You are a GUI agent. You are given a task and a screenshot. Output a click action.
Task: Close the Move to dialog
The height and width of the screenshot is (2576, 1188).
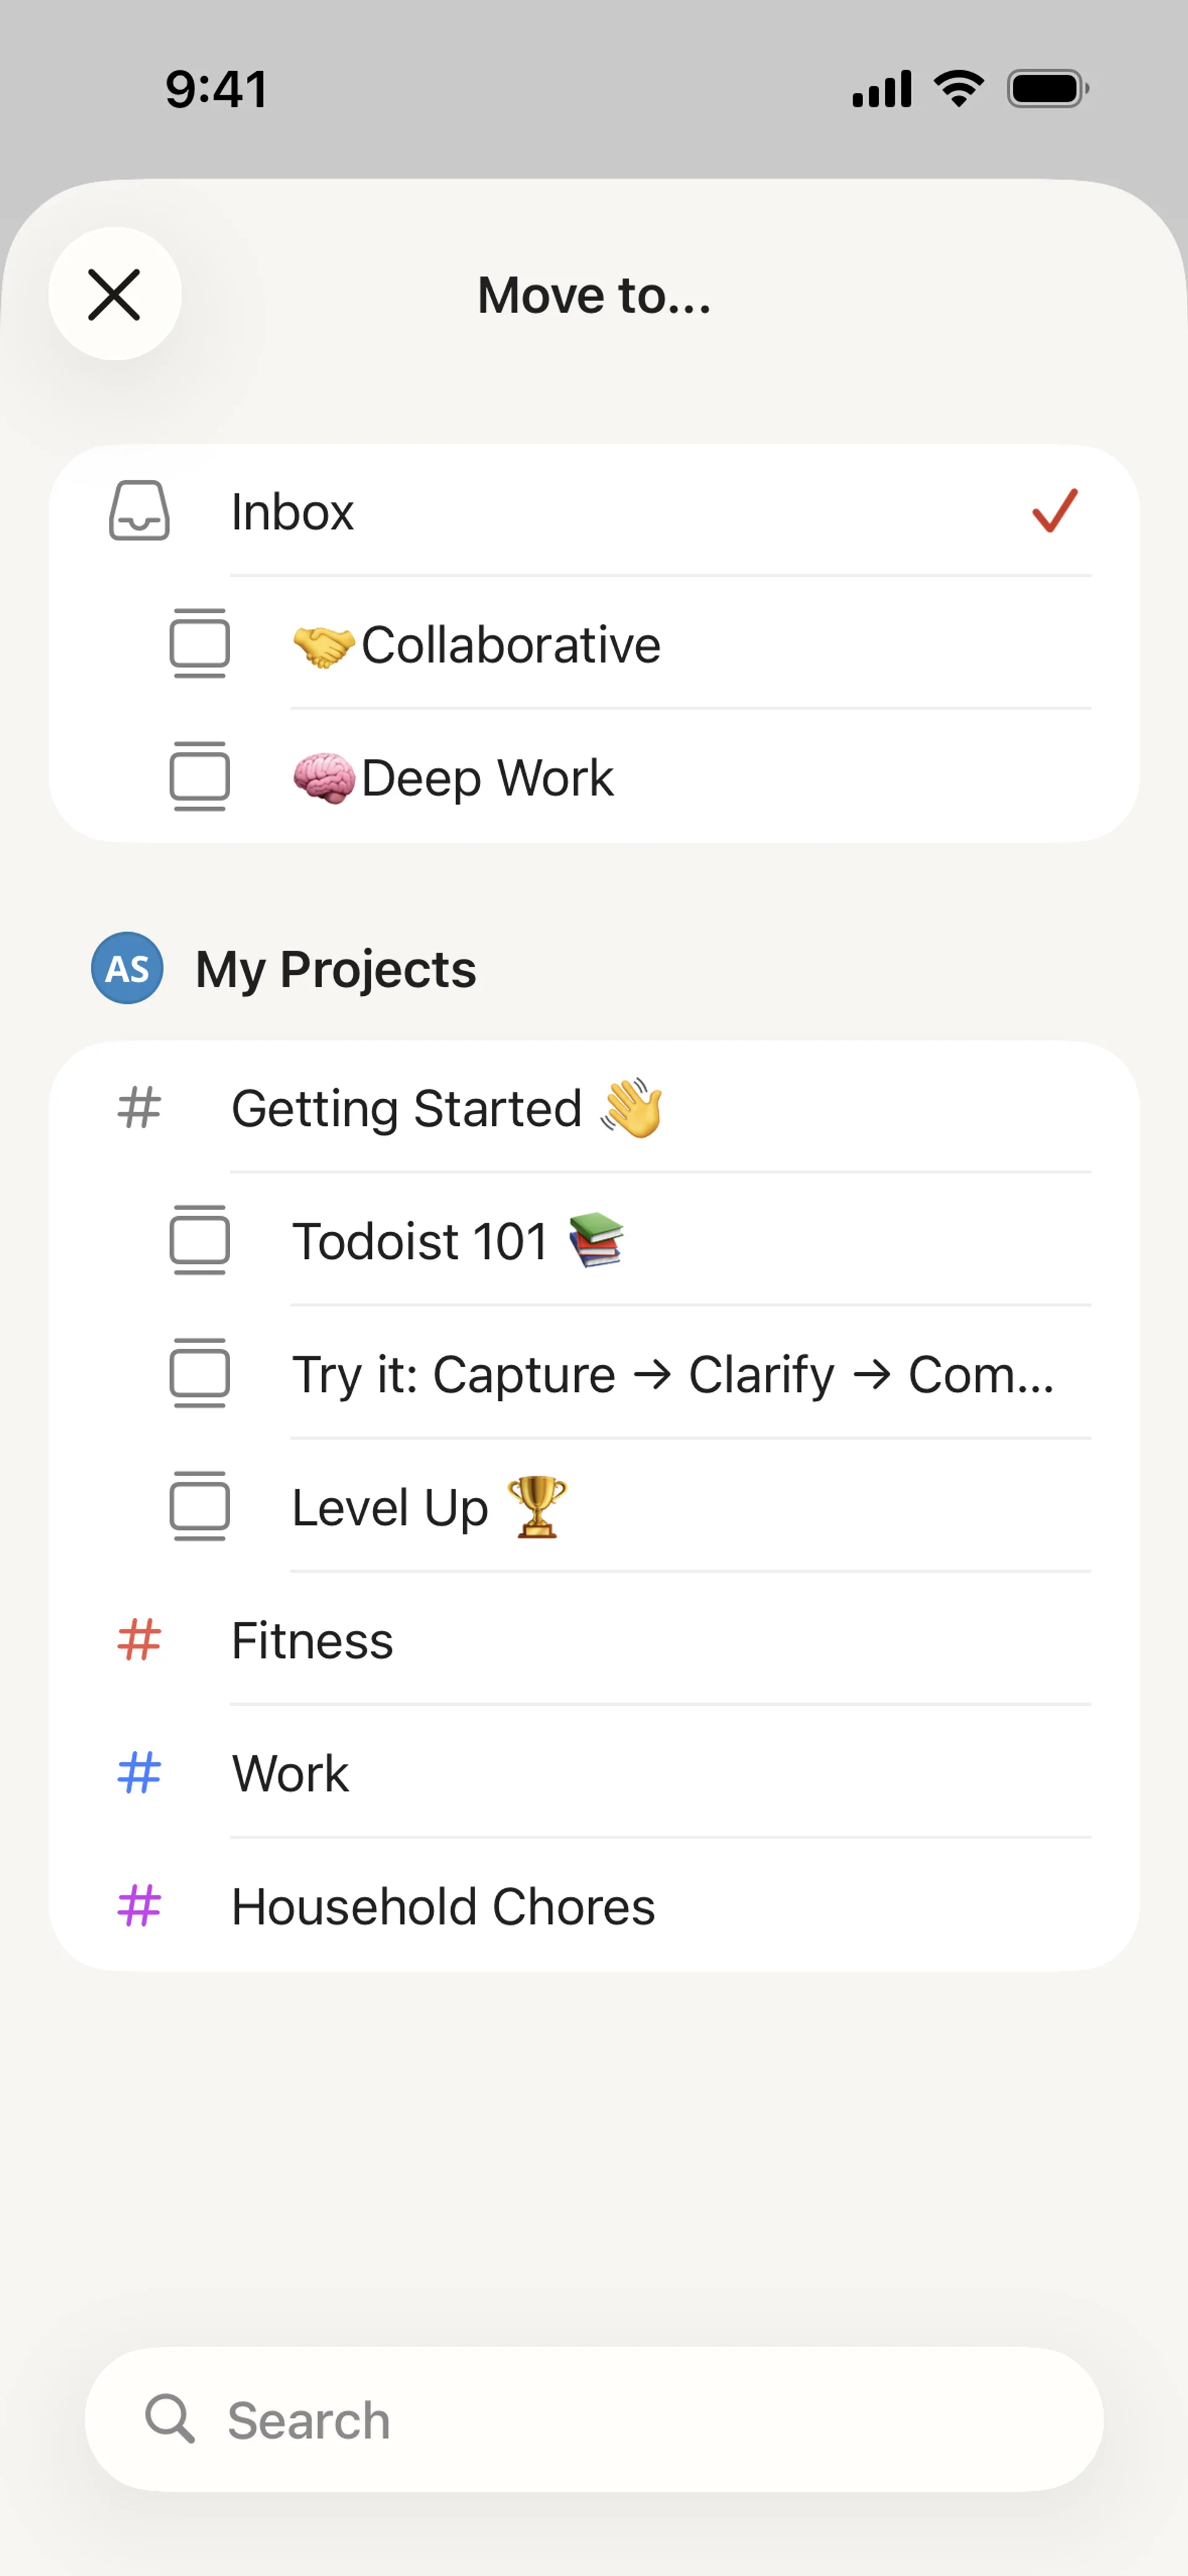115,295
